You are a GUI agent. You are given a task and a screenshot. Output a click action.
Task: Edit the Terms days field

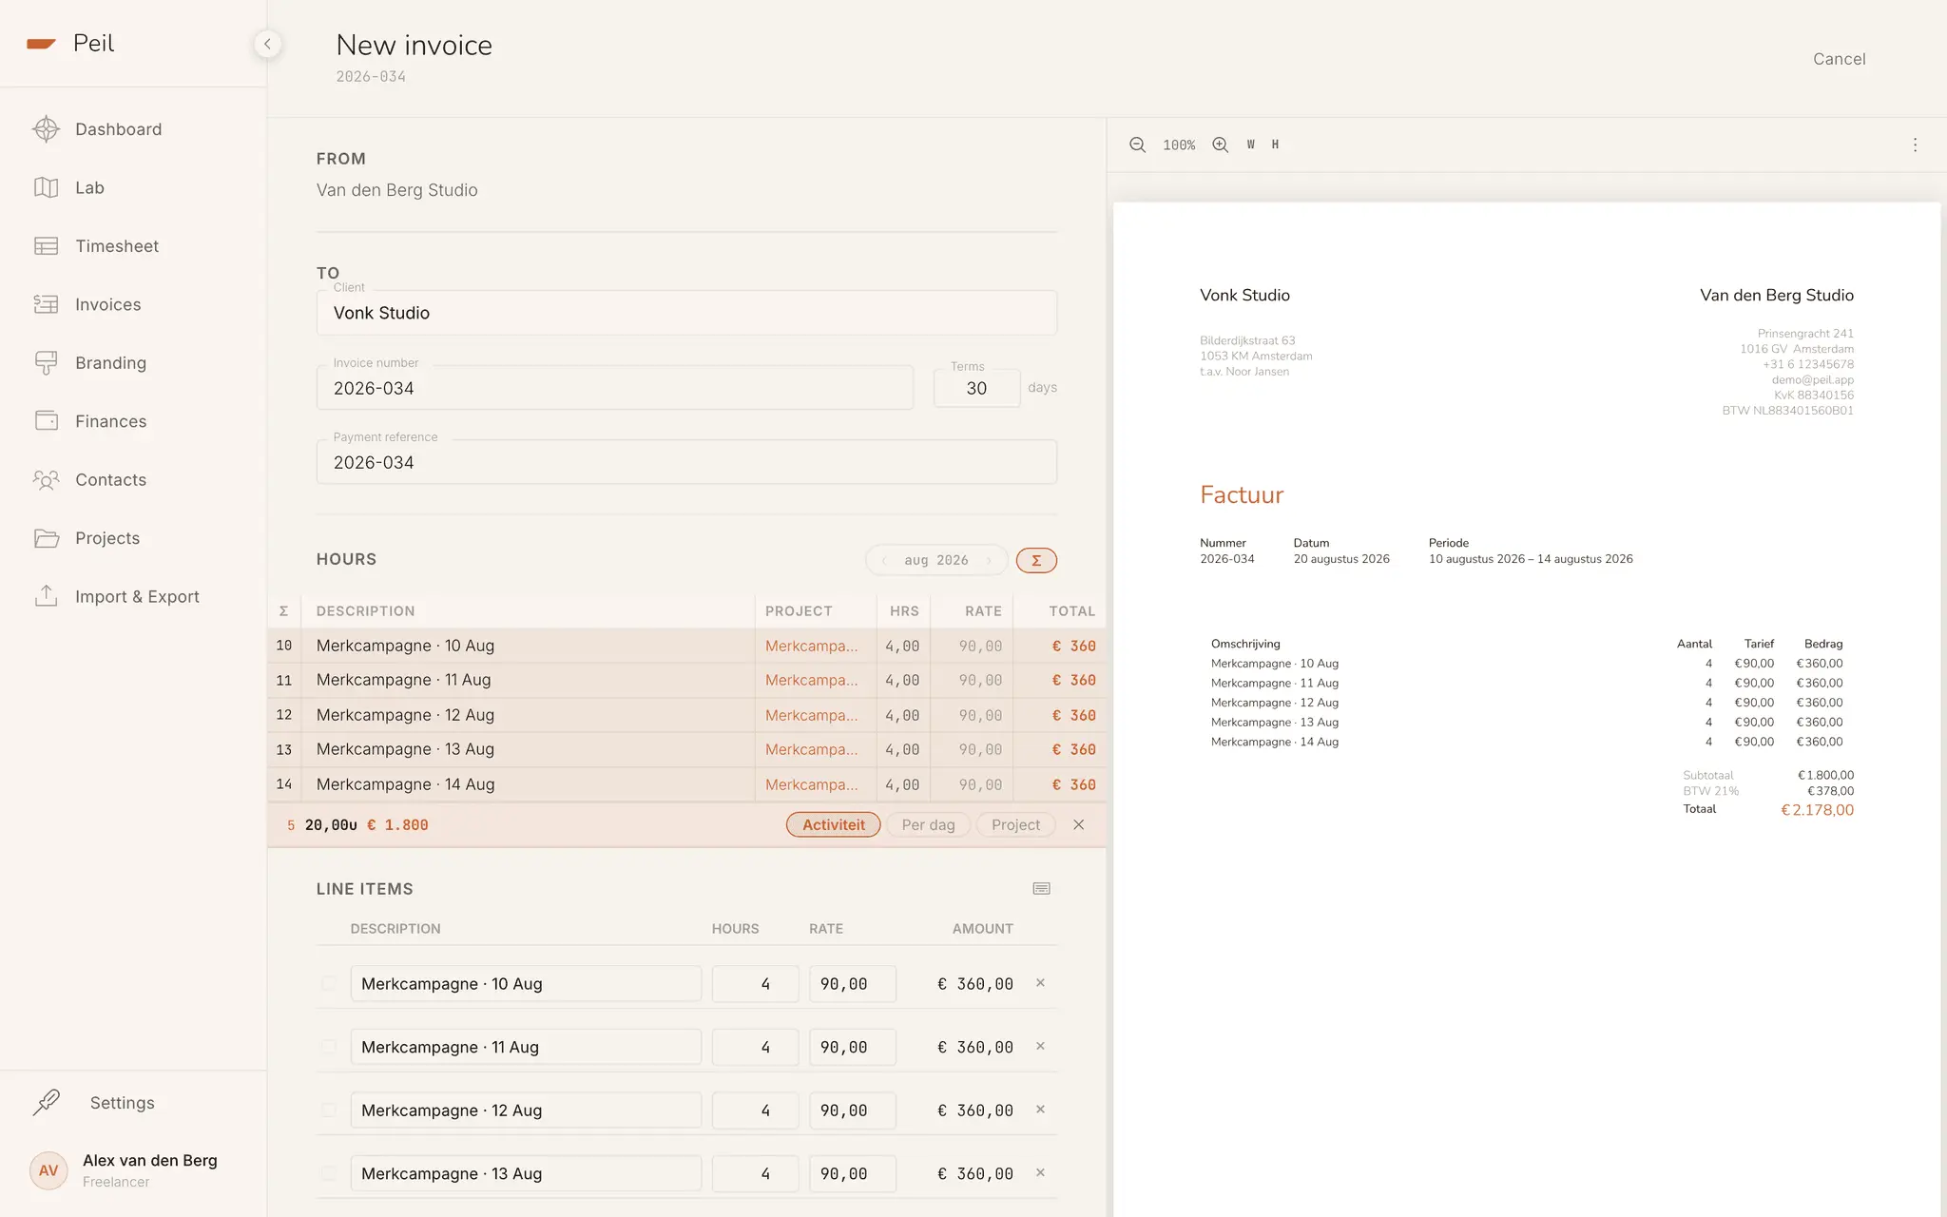coord(976,388)
